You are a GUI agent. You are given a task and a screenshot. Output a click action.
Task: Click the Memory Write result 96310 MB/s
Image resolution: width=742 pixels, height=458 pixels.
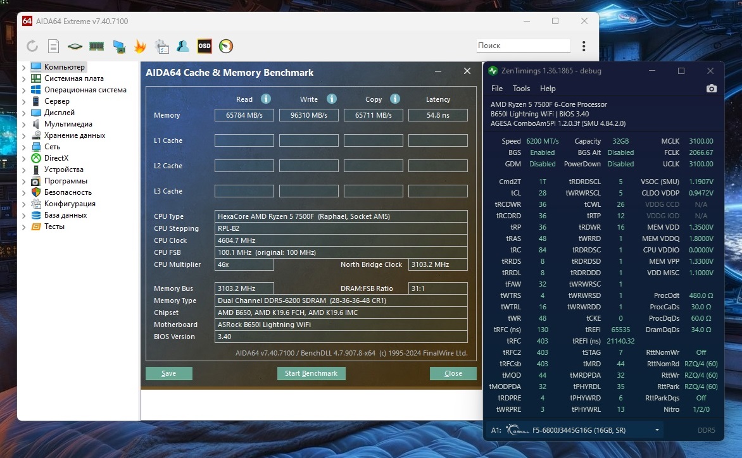pyautogui.click(x=308, y=115)
